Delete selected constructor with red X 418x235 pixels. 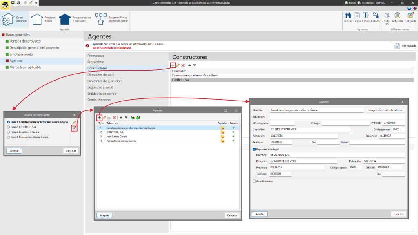click(x=183, y=65)
